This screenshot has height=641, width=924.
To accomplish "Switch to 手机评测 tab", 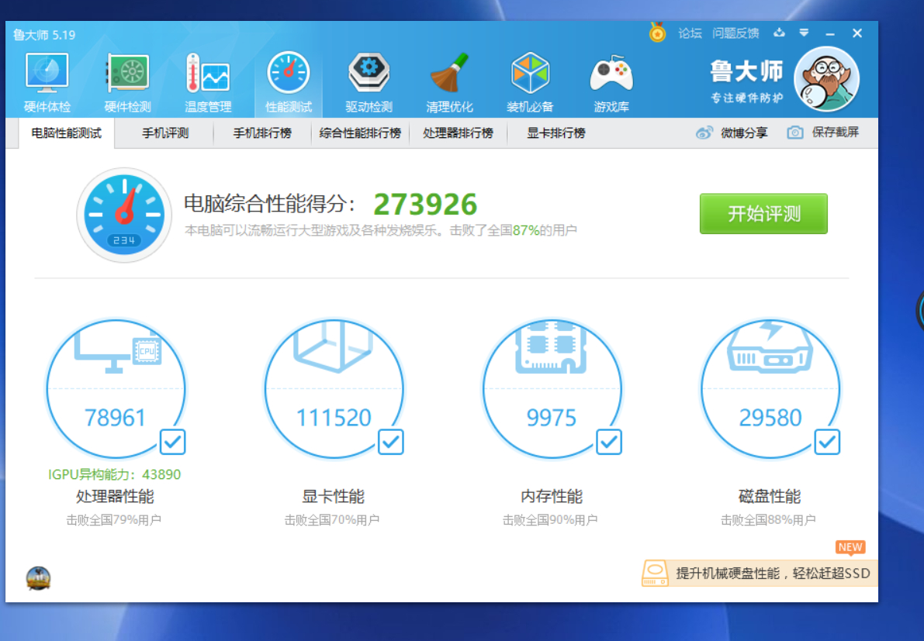I will (x=165, y=133).
